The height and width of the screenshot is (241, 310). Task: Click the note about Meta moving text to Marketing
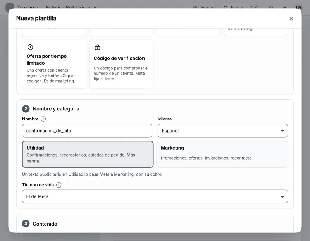[x=92, y=174]
